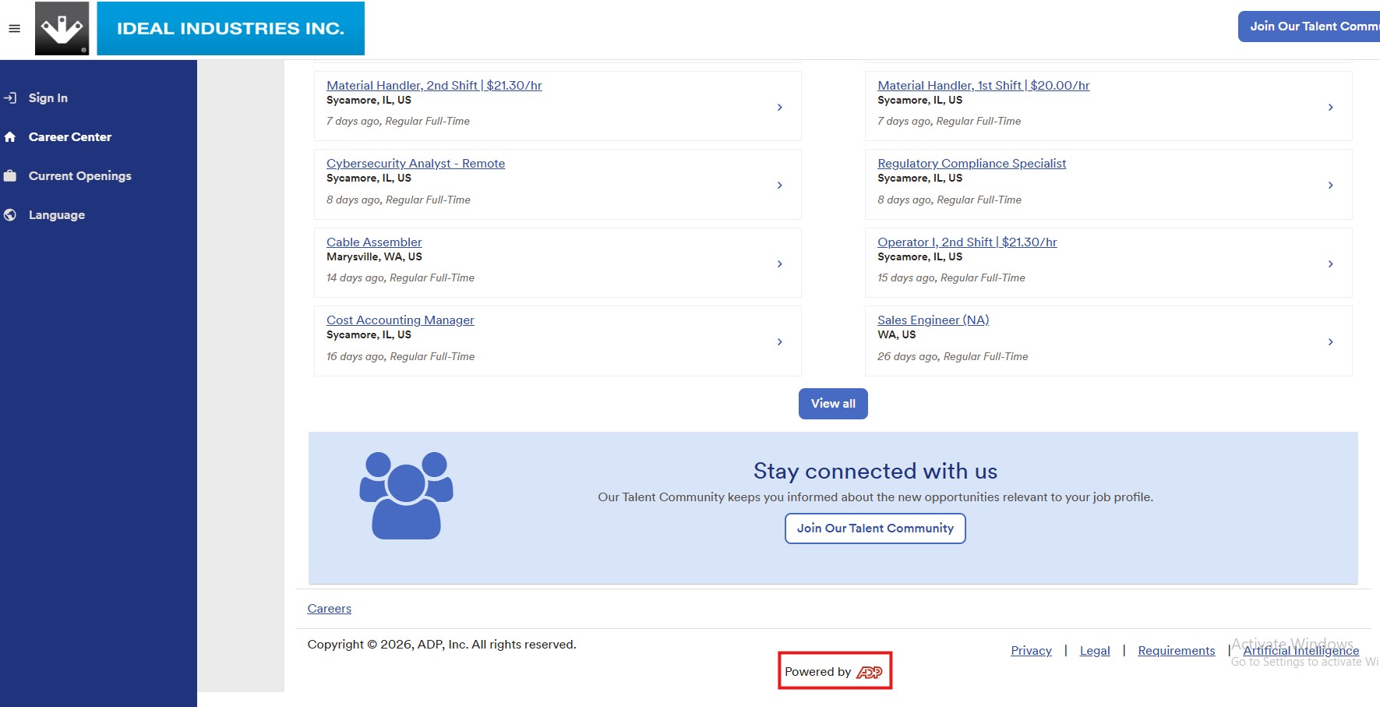Open the Careers footer link
This screenshot has height=707, width=1380.
(329, 609)
